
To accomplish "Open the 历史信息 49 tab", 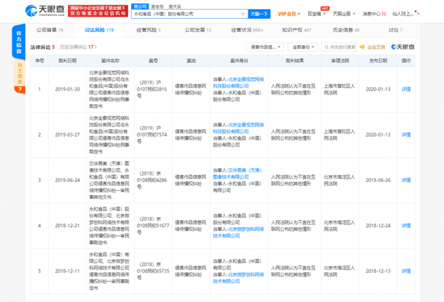I will point(346,30).
